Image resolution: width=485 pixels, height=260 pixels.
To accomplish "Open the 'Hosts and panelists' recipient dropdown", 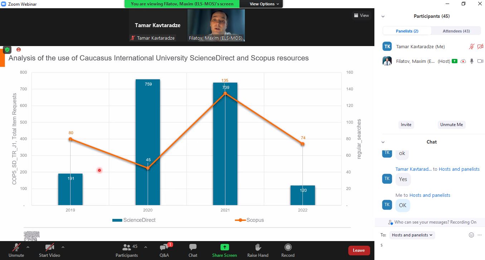I will point(412,235).
